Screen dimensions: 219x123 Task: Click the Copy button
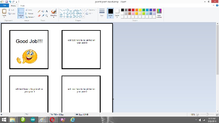(x=12, y=13)
